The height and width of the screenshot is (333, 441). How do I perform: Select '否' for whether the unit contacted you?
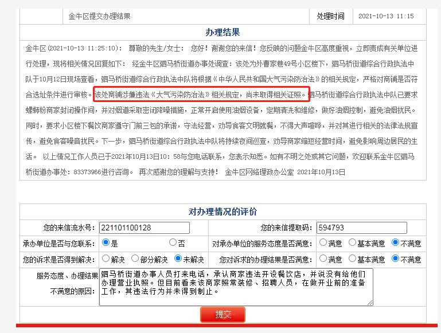[x=173, y=242]
